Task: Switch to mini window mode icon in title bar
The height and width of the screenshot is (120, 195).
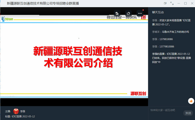Action: [x=165, y=3]
